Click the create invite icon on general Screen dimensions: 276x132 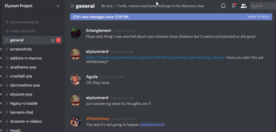pyautogui.click(x=53, y=40)
